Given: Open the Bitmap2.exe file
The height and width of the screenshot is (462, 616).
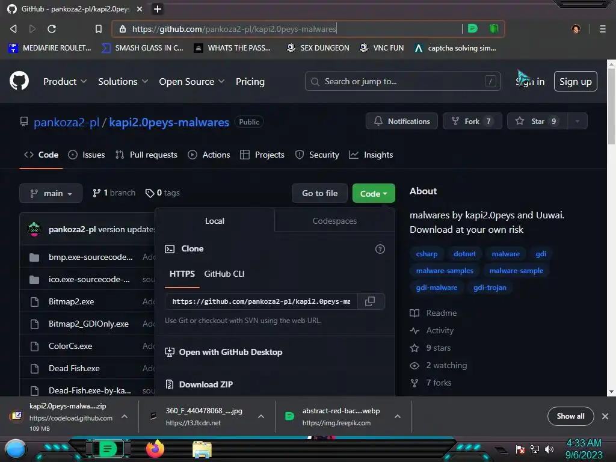Looking at the screenshot, I should [71, 301].
